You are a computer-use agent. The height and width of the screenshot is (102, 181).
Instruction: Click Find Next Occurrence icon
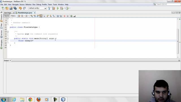coord(38,16)
